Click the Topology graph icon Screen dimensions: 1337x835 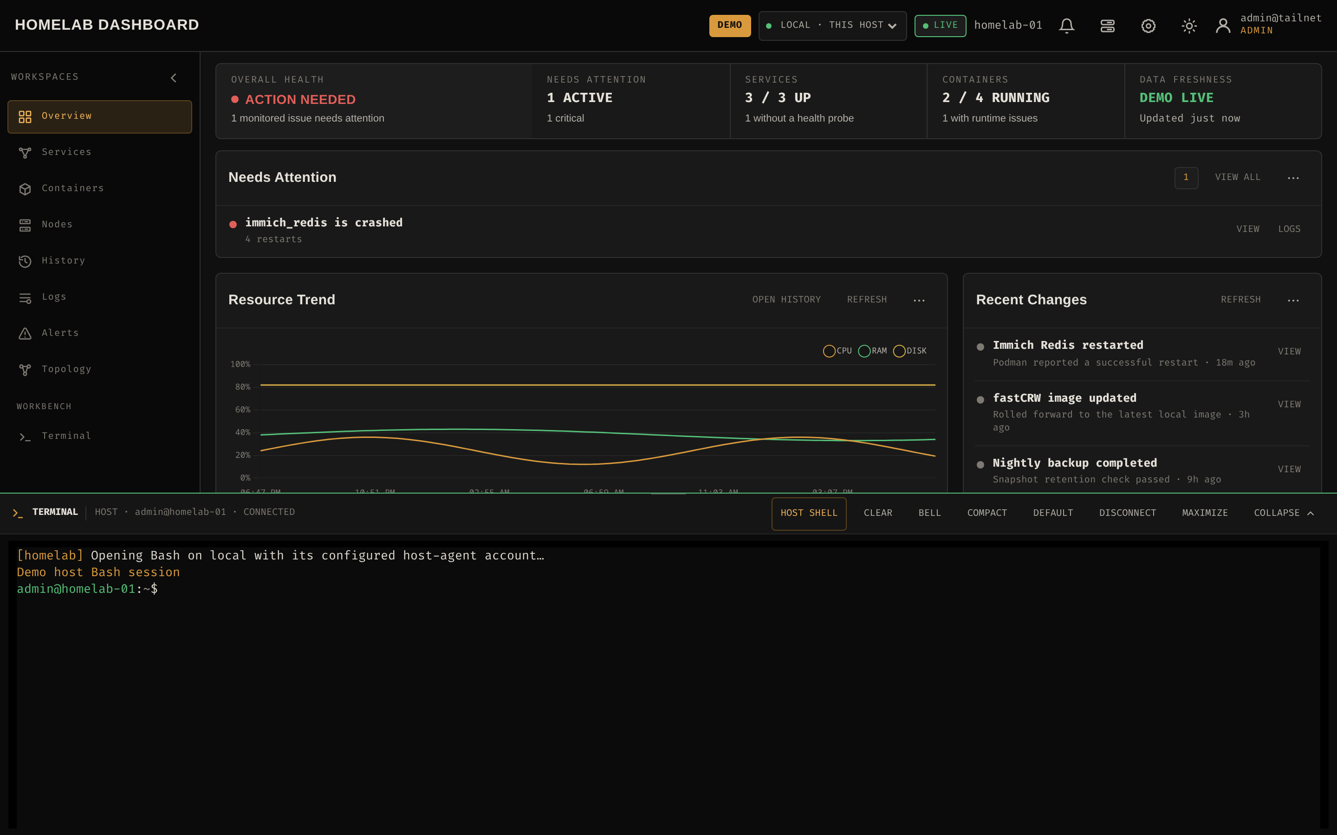25,370
